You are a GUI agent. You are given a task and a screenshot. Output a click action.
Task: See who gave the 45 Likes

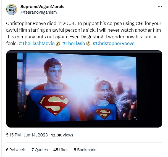[61, 149]
